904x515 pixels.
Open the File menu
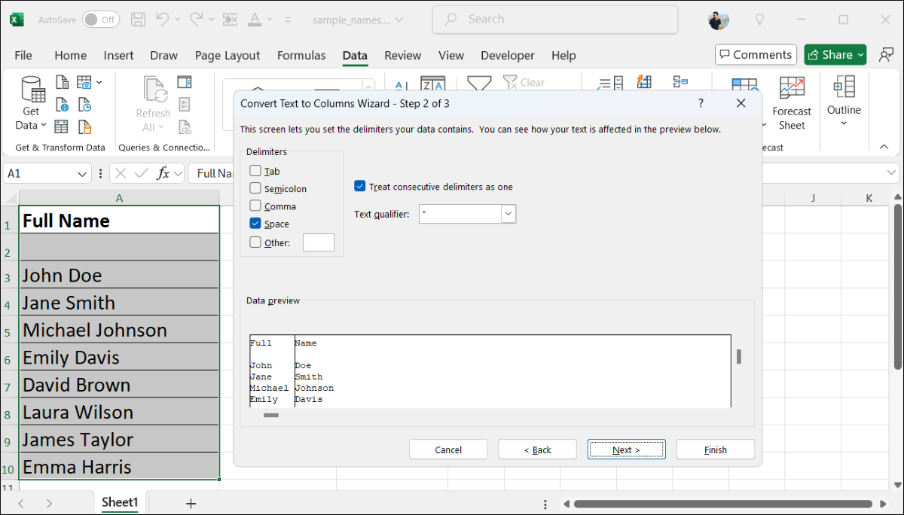23,55
